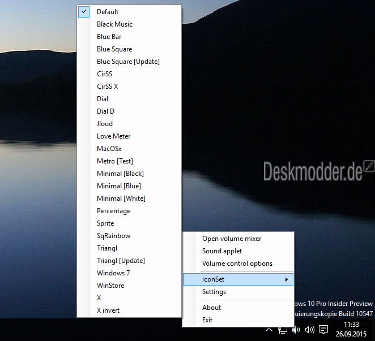375x341 pixels.
Task: Open Settings from the context menu
Action: coord(214,292)
